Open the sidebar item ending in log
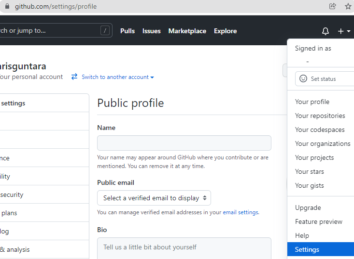The width and height of the screenshot is (354, 259). coord(44,231)
